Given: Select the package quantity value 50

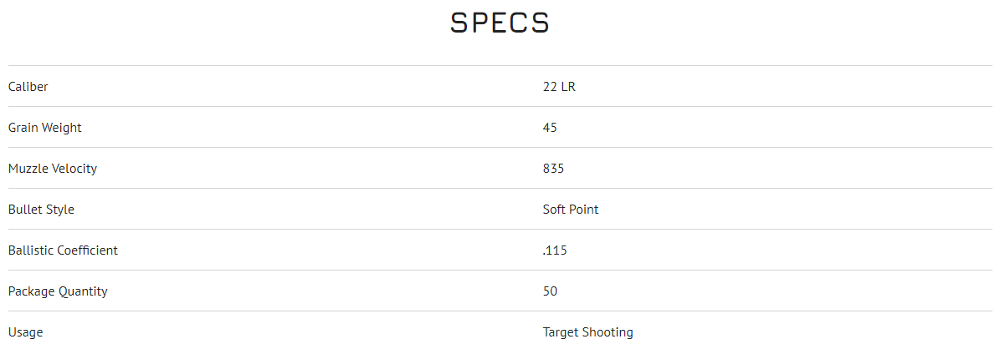Looking at the screenshot, I should tap(550, 291).
